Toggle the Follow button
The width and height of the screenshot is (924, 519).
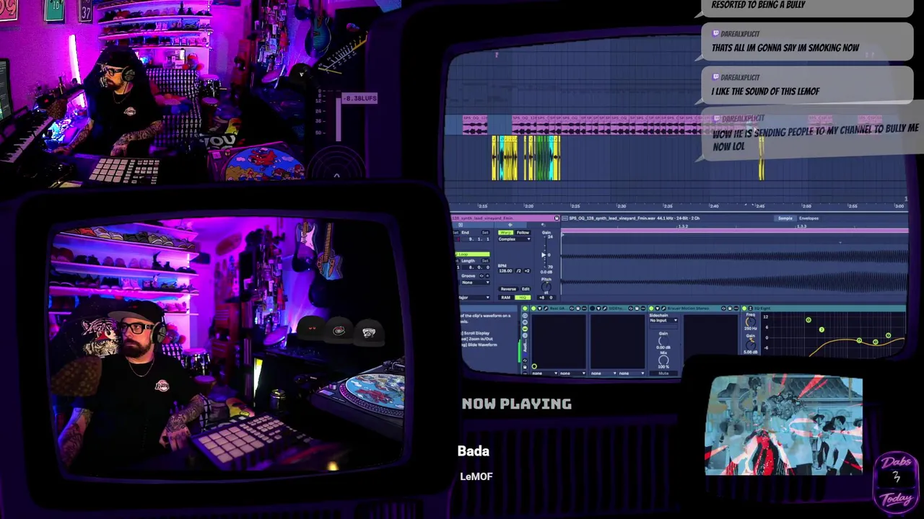[x=523, y=233]
